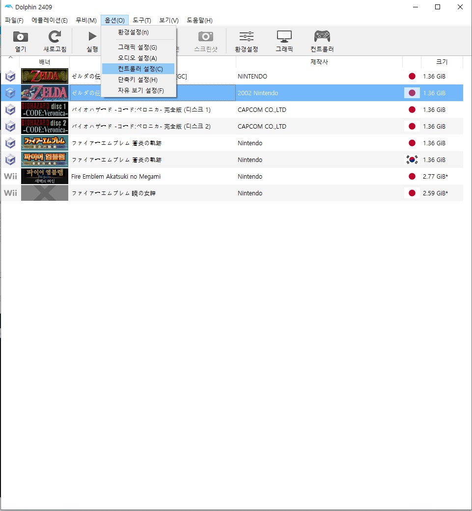Close the open 옵션(O) menu
Viewport: 472px width, 511px height.
coord(114,20)
